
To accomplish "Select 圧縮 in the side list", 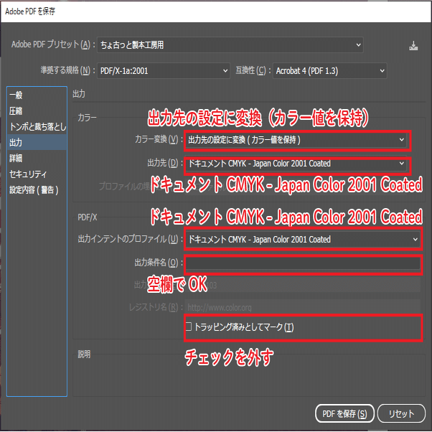I will 37,111.
